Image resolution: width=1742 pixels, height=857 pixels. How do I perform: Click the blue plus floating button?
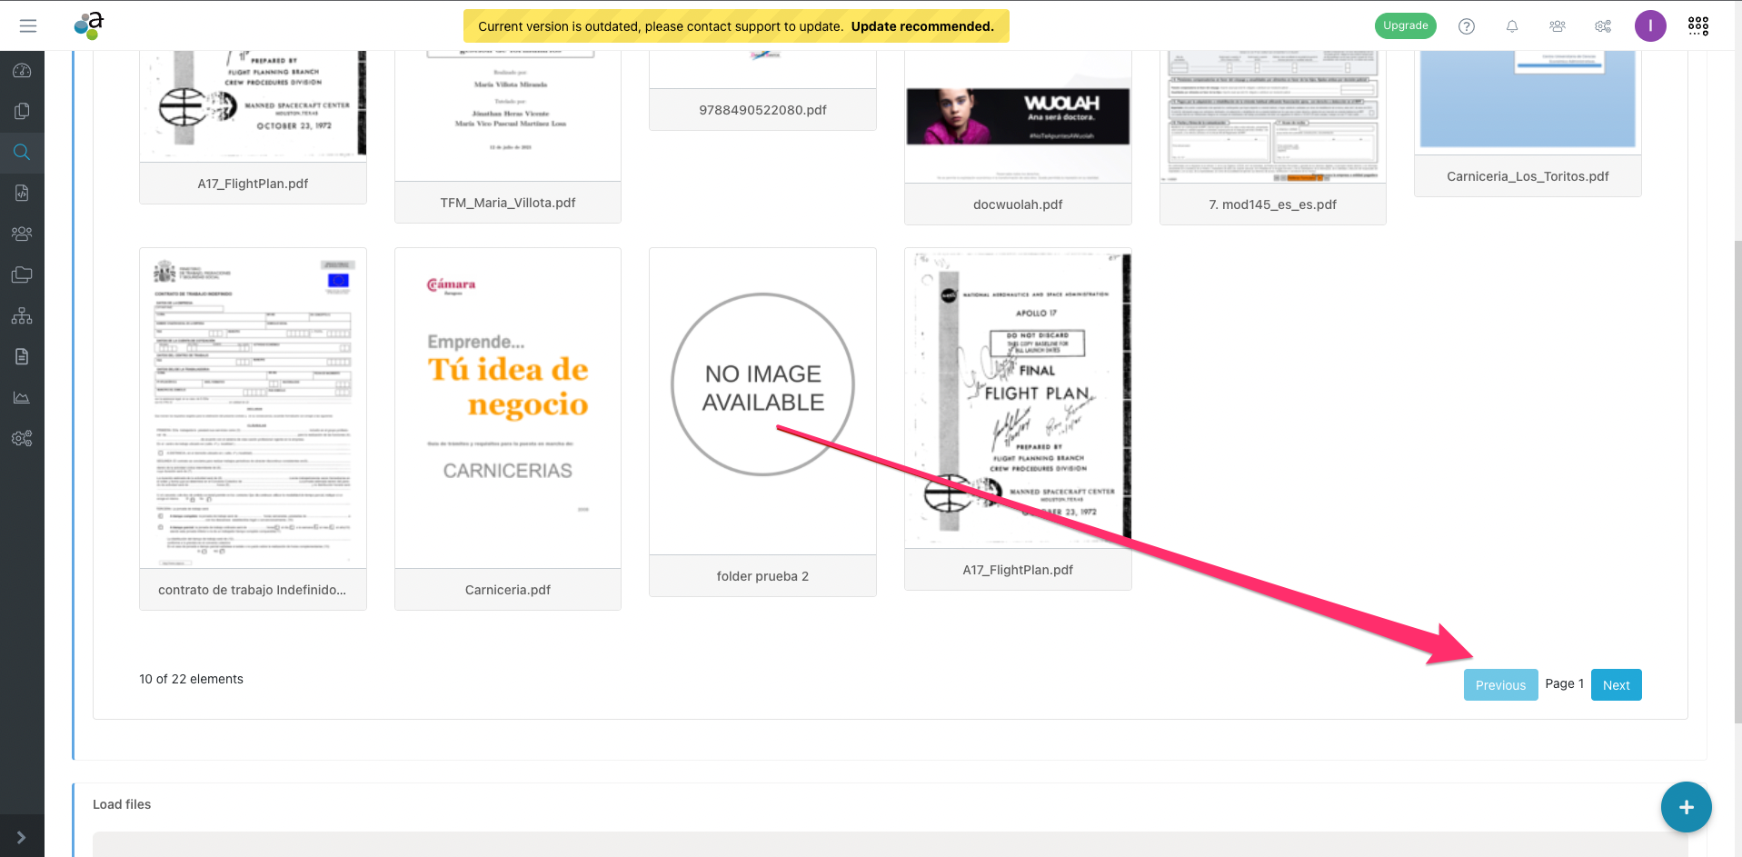[1686, 807]
